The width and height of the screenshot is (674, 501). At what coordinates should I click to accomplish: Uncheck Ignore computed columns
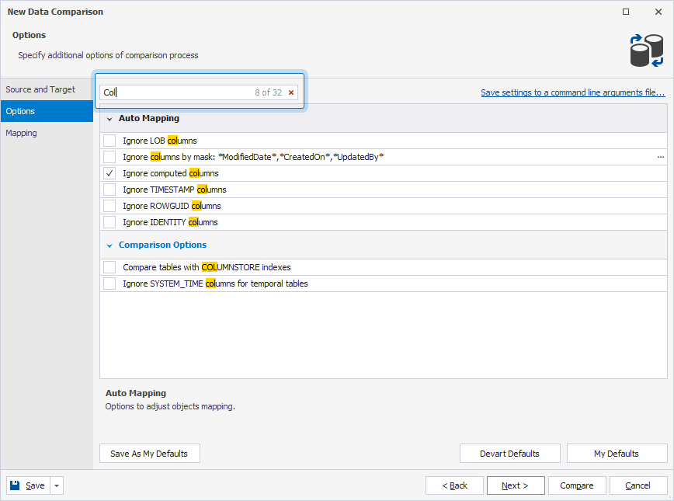click(x=109, y=173)
